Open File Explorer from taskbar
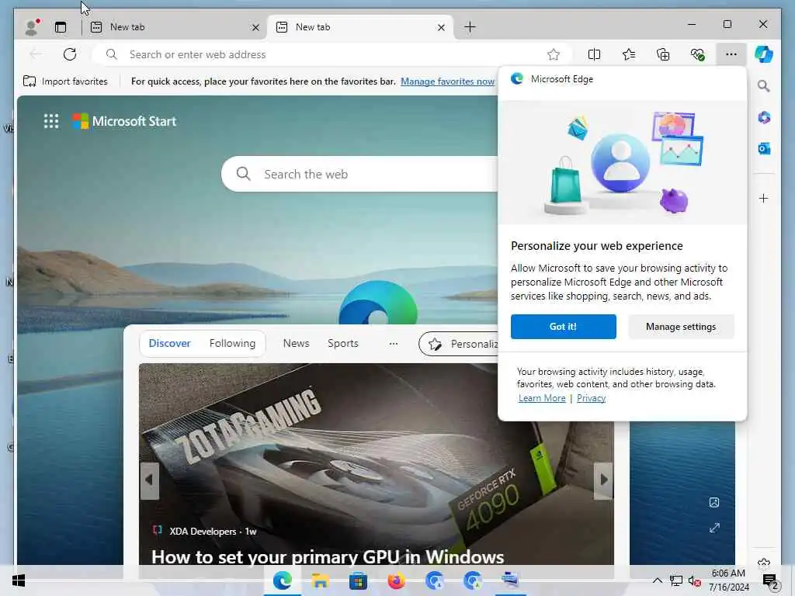Screen dimensions: 795x596 pyautogui.click(x=320, y=580)
